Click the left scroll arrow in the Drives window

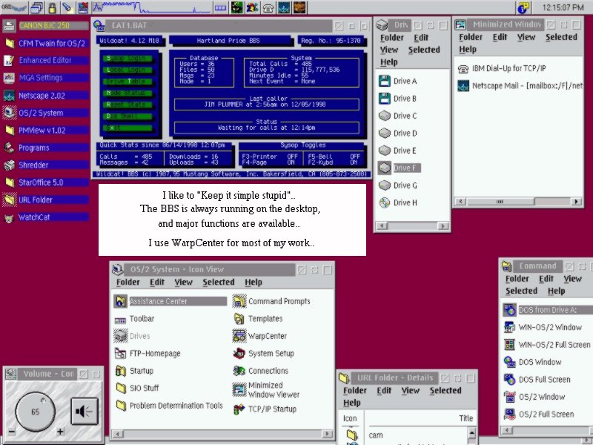pos(382,226)
